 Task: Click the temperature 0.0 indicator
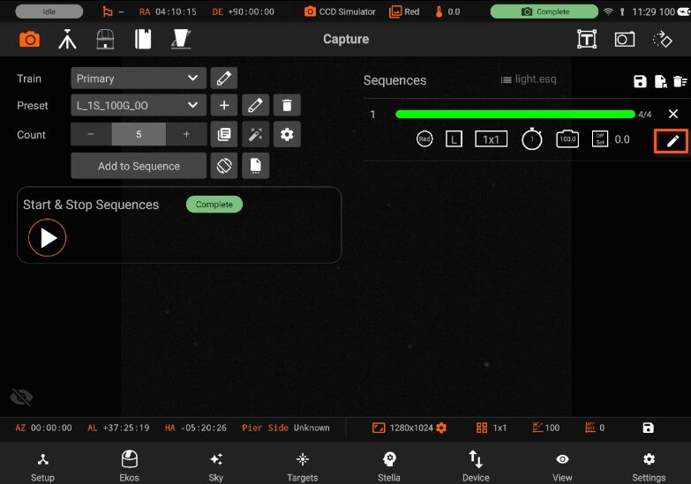(x=447, y=11)
